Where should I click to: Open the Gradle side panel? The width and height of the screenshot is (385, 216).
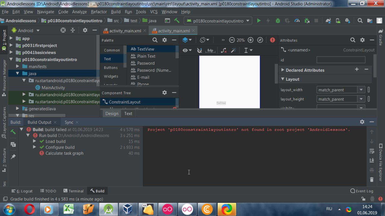point(380,37)
